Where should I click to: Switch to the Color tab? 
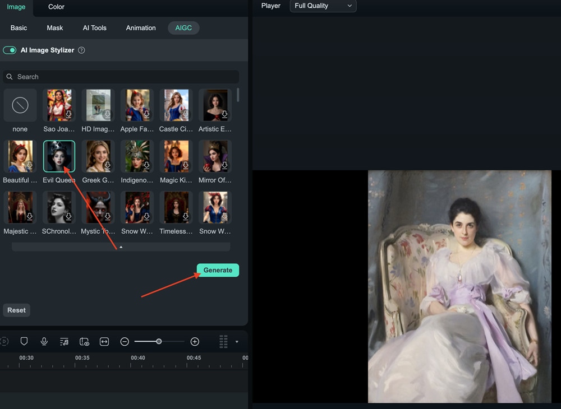(x=56, y=7)
